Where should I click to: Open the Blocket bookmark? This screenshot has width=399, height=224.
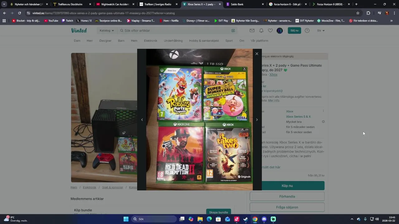pyautogui.click(x=26, y=21)
